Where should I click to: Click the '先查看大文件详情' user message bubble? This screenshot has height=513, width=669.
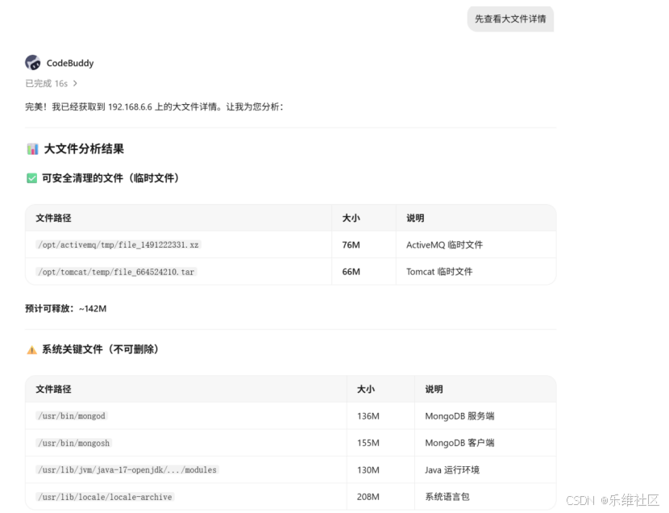coord(510,19)
